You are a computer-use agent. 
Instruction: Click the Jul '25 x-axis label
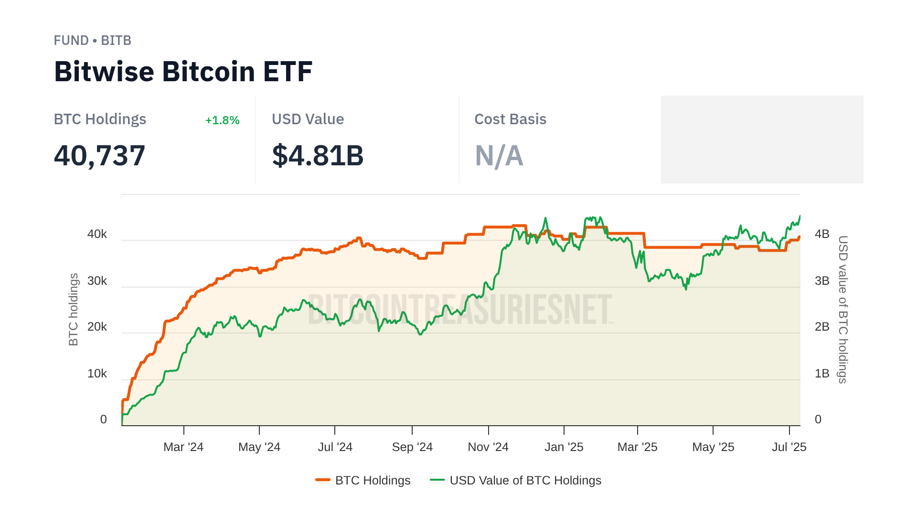tap(789, 447)
